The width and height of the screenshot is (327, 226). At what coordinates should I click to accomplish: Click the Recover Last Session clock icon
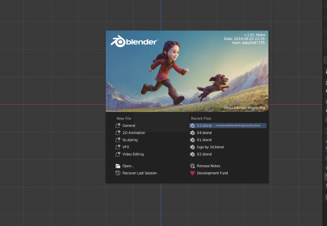tap(118, 173)
